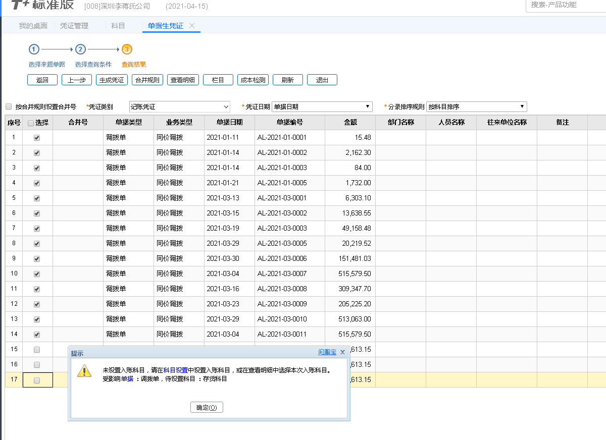
Task: Uncheck the row for AL-2021-03-0002
Action: pyautogui.click(x=37, y=213)
